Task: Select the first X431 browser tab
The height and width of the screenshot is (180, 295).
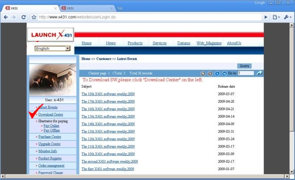Action: click(x=30, y=8)
